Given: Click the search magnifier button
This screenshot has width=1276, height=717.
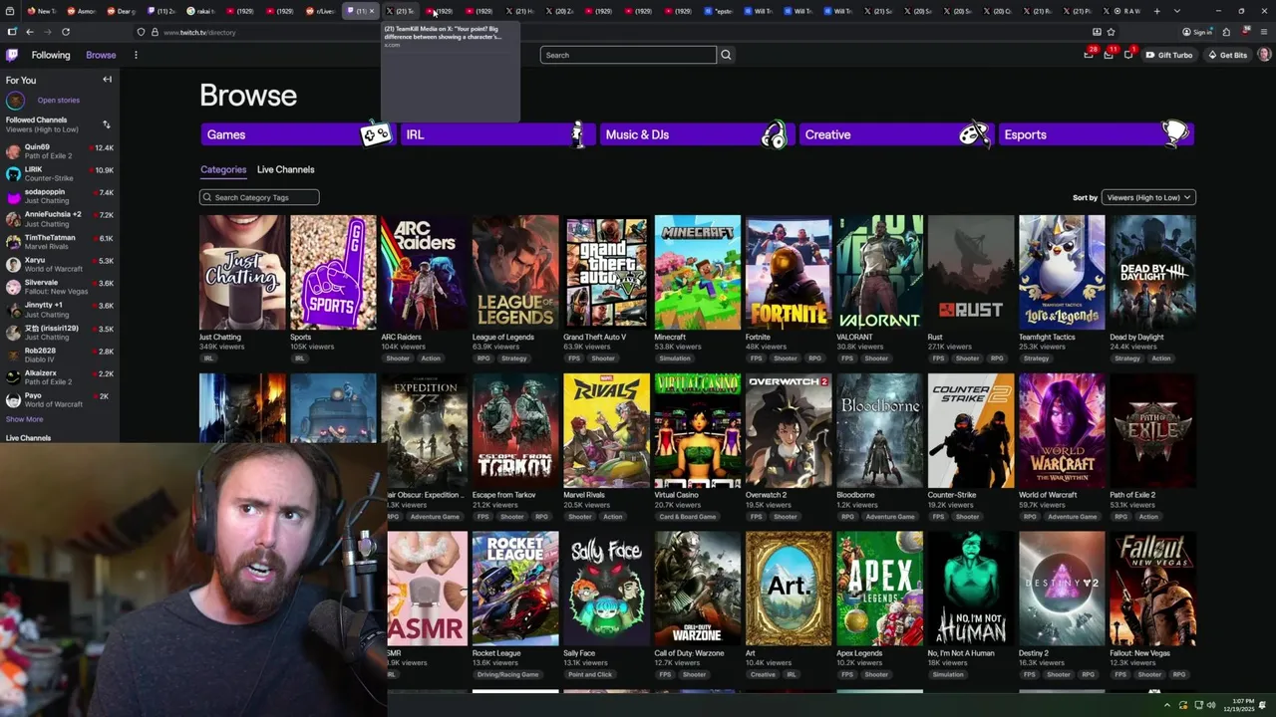Looking at the screenshot, I should (x=726, y=55).
